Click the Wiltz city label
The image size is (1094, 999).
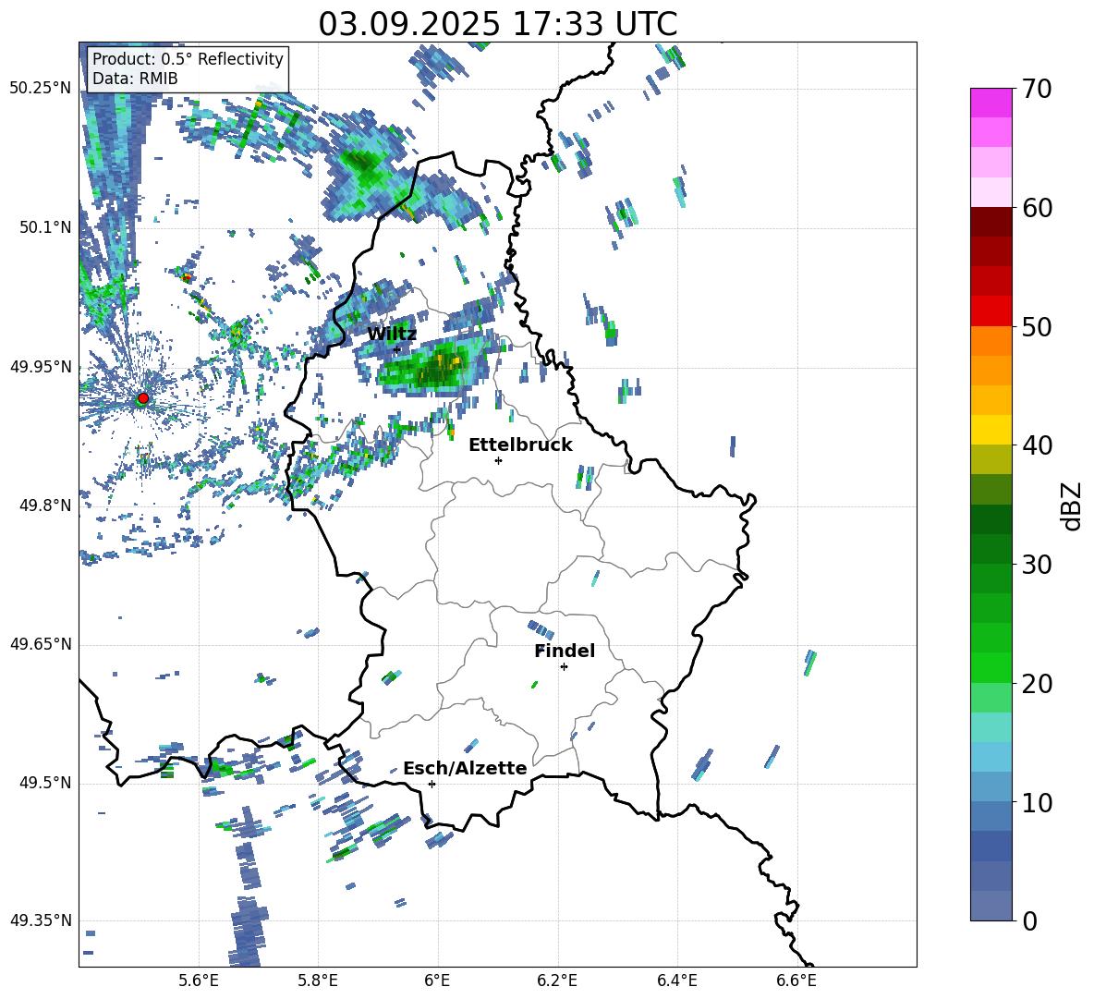[x=392, y=334]
